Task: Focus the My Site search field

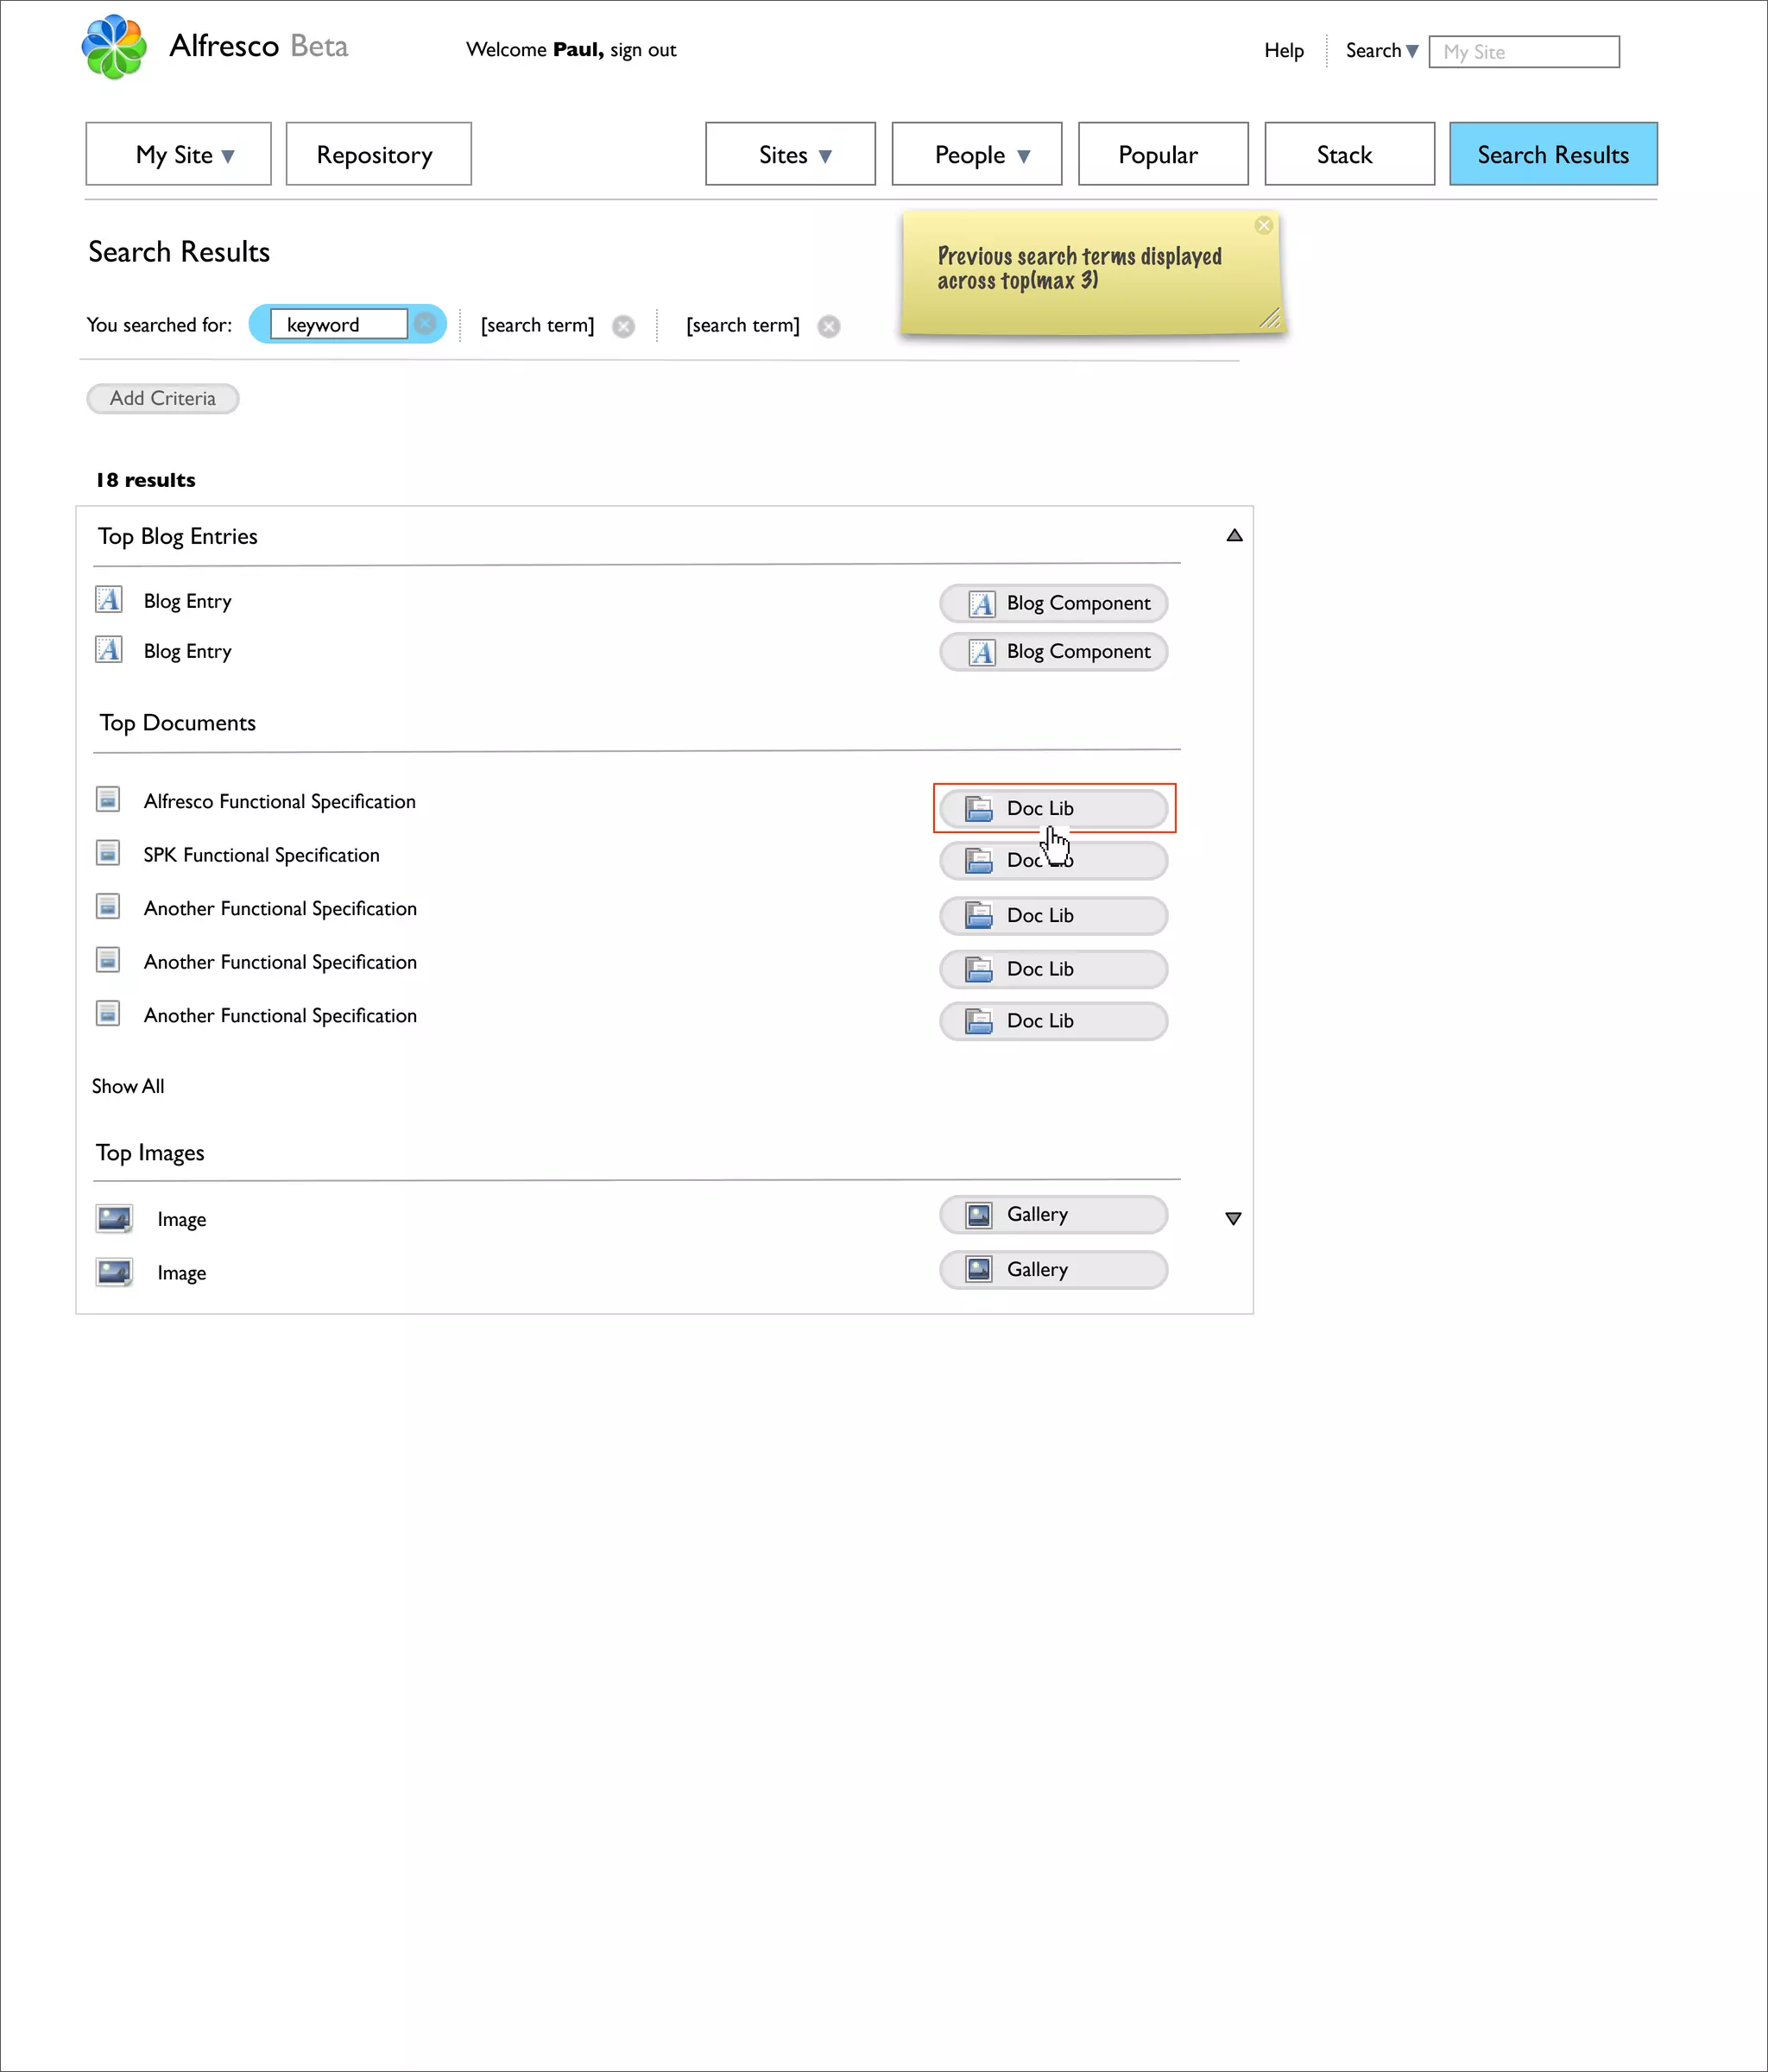Action: 1524,52
